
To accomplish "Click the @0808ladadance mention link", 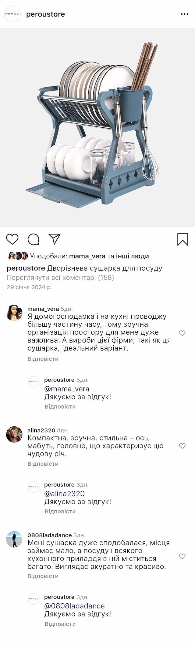I will pyautogui.click(x=74, y=606).
